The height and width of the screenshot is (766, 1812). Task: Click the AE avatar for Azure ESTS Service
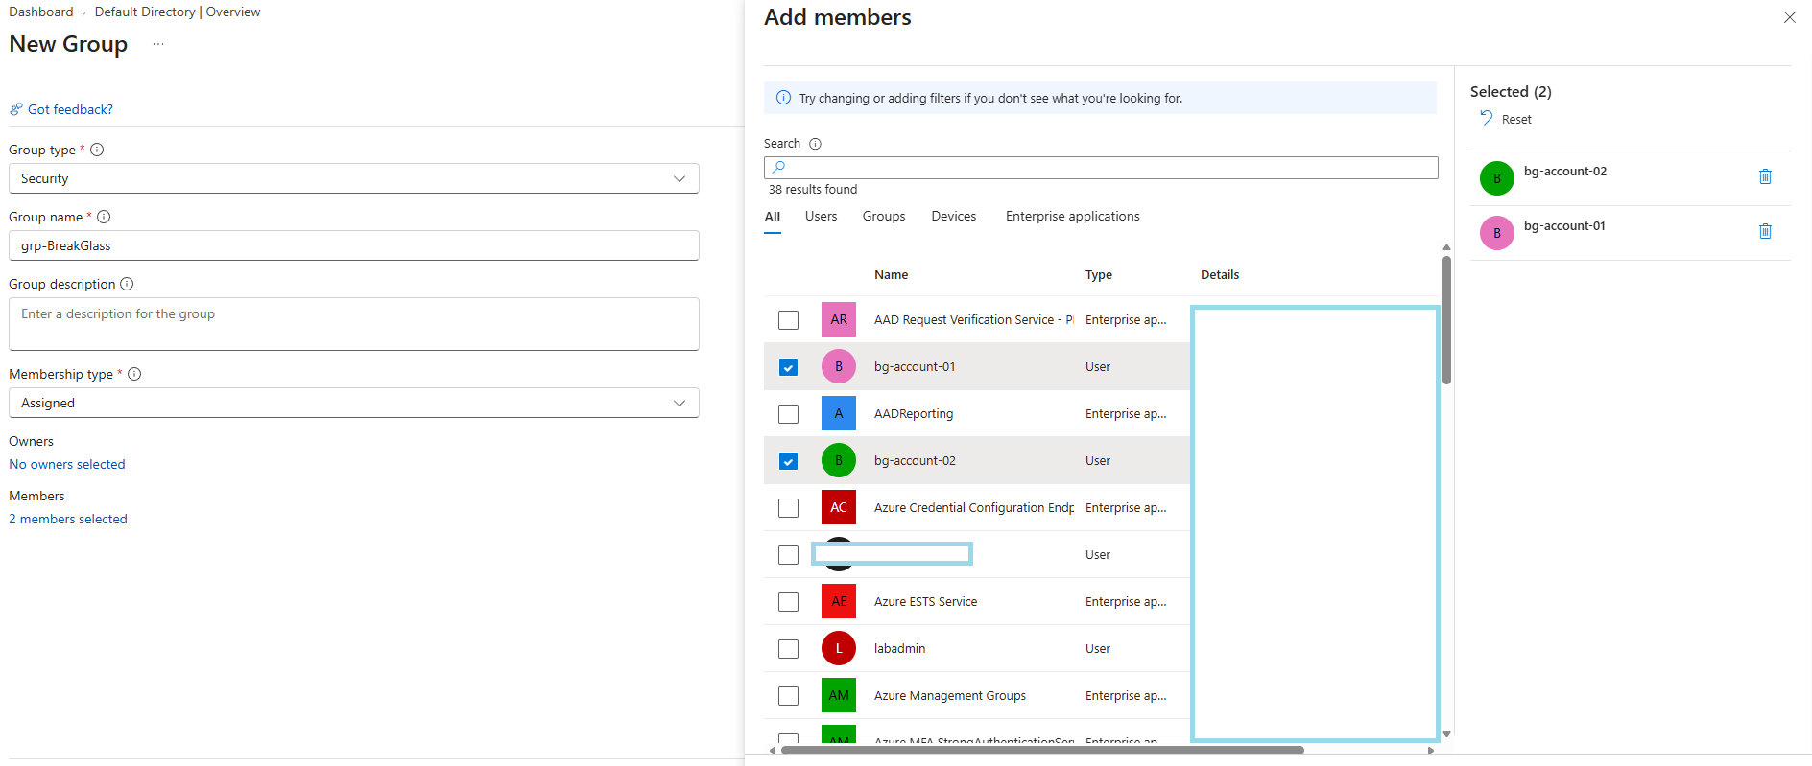[x=839, y=601]
